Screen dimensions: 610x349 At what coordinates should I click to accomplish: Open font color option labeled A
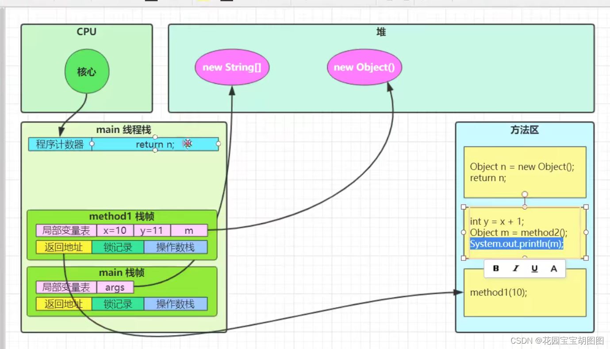click(x=553, y=268)
